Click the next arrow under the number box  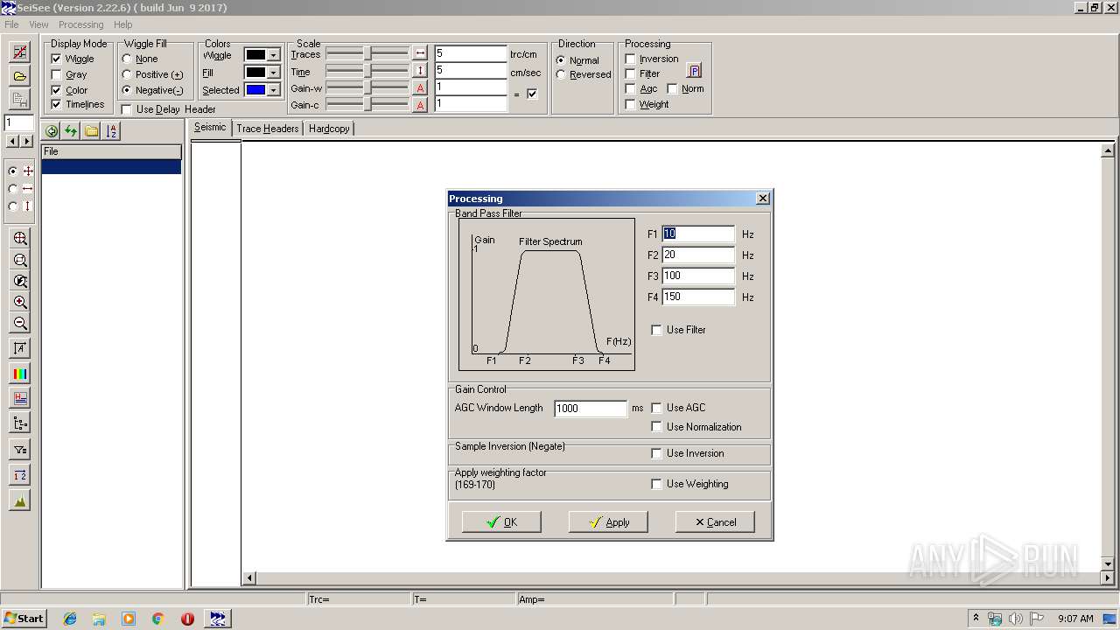[x=26, y=141]
